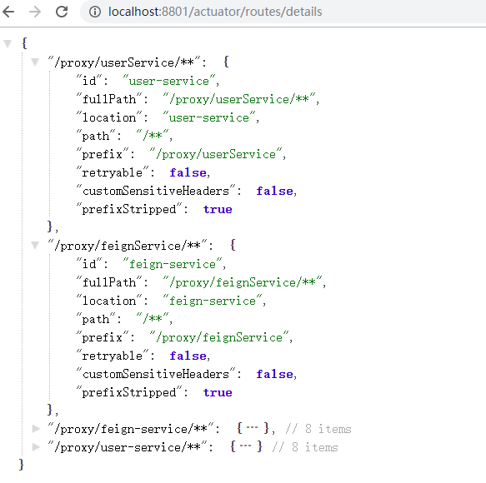
Task: Expand the /proxy/feign-service/** node
Action: [36, 429]
